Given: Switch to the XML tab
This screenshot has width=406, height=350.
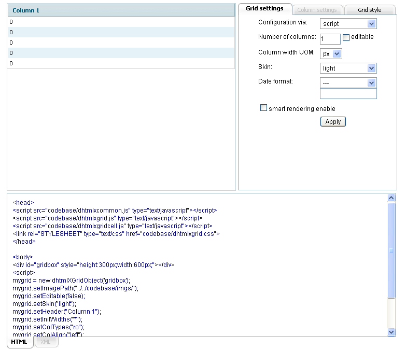Looking at the screenshot, I should click(46, 343).
